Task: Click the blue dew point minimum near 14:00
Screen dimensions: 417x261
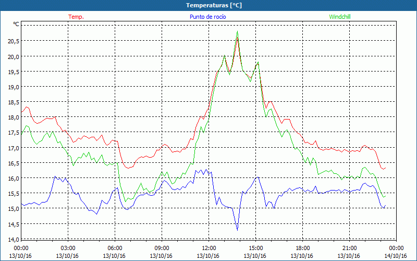Action: [237, 230]
